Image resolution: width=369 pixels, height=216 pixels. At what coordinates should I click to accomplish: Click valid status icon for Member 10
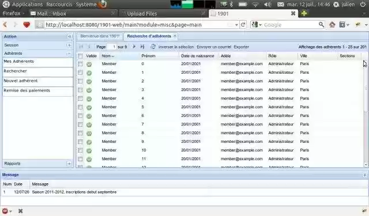(89, 150)
